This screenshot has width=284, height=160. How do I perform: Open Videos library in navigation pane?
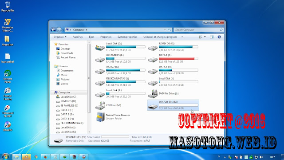coord(64,84)
